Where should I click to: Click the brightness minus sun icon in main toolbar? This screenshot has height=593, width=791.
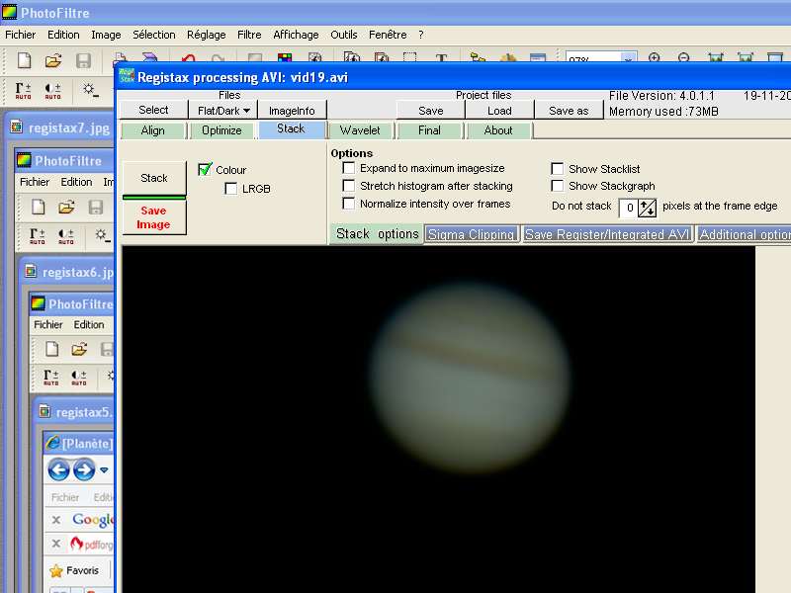91,90
